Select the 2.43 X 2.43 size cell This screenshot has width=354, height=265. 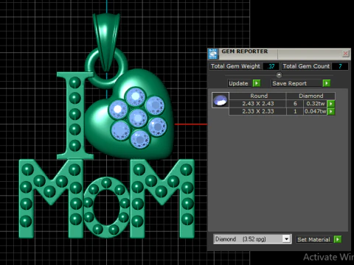(257, 104)
